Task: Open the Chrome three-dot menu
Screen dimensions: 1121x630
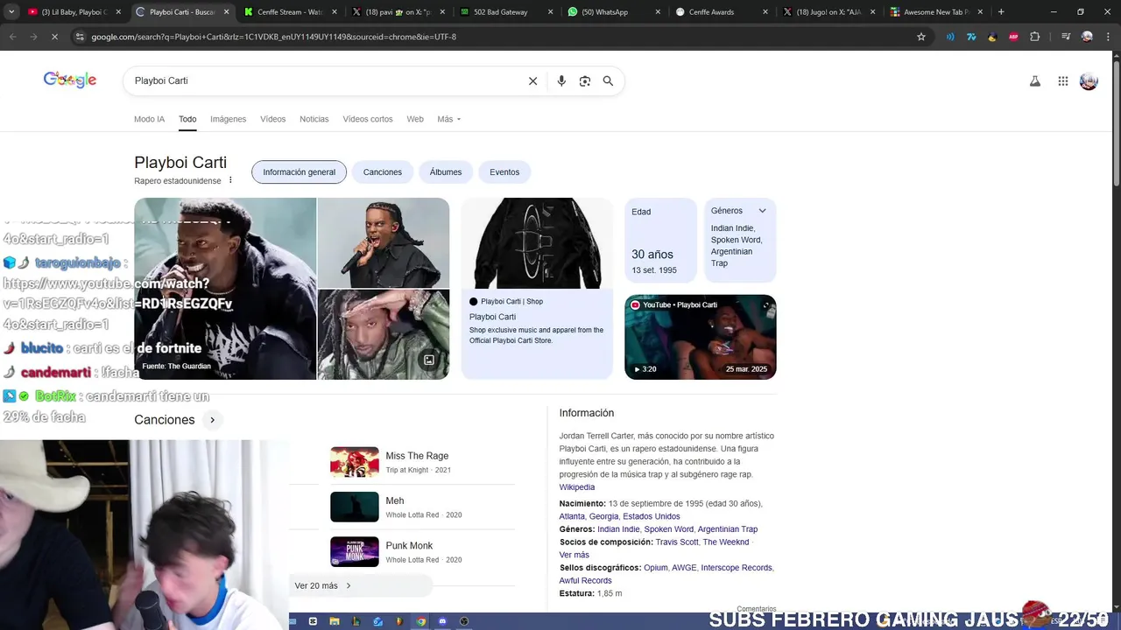Action: [1108, 37]
